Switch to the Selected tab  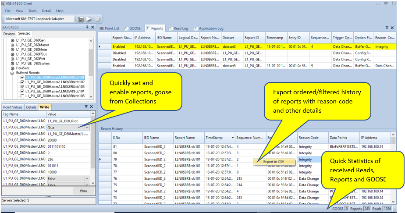[24, 34]
